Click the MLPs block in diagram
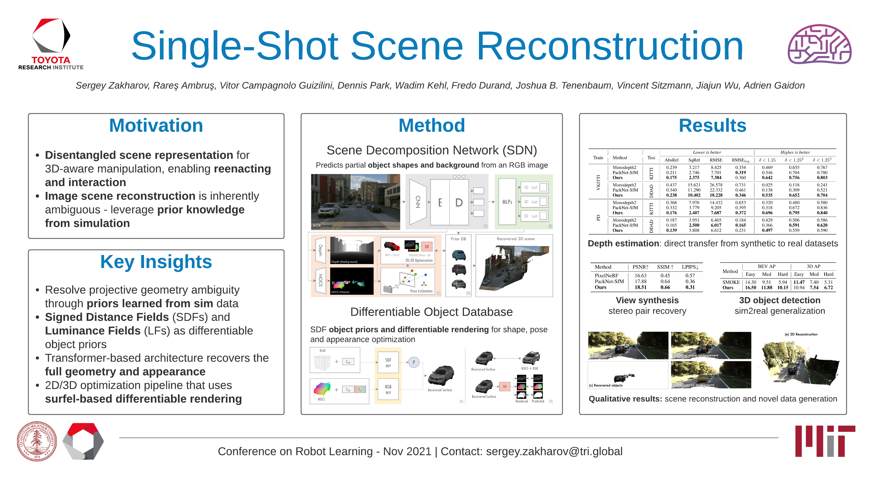Image resolution: width=875 pixels, height=477 pixels. coord(507,202)
